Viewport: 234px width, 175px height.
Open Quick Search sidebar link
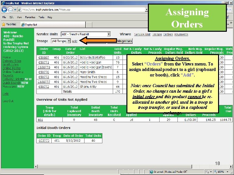click(x=11, y=83)
